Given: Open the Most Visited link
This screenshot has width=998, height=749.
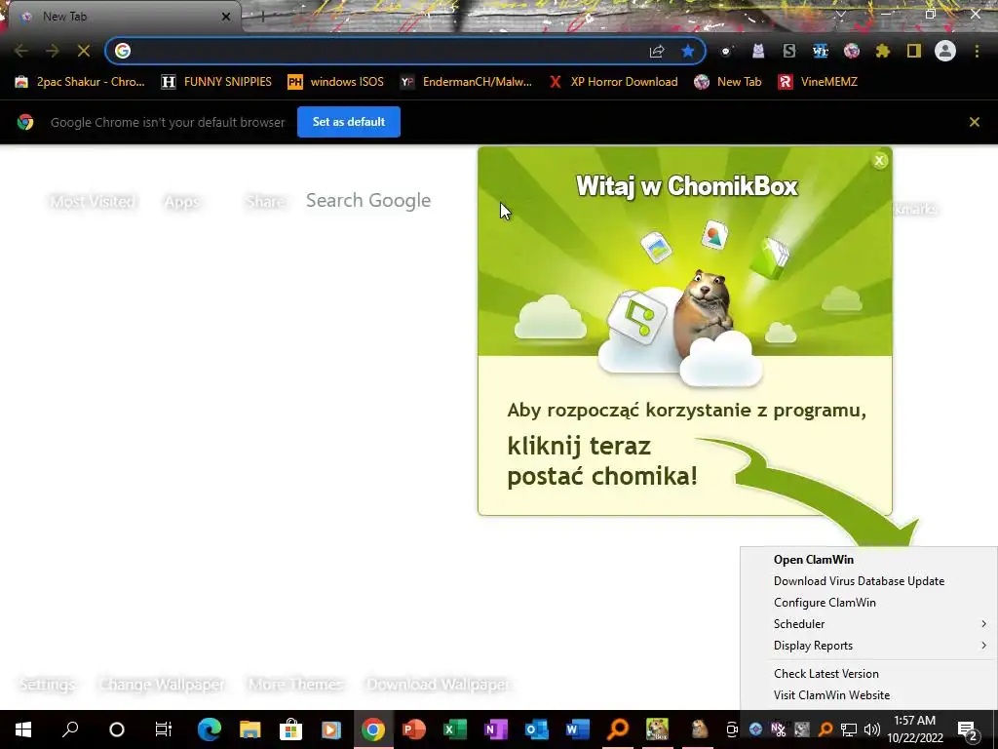Looking at the screenshot, I should pos(93,201).
